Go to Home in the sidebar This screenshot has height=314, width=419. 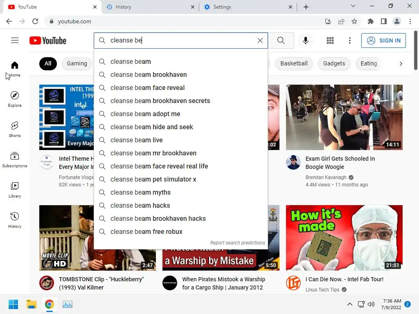tap(15, 69)
